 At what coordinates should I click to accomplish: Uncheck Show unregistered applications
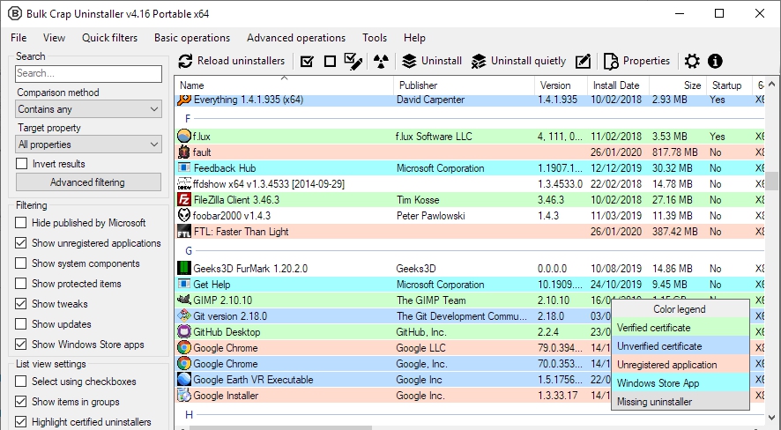[x=20, y=243]
